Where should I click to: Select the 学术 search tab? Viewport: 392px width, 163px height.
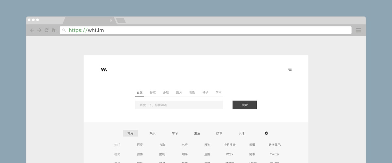tap(219, 92)
